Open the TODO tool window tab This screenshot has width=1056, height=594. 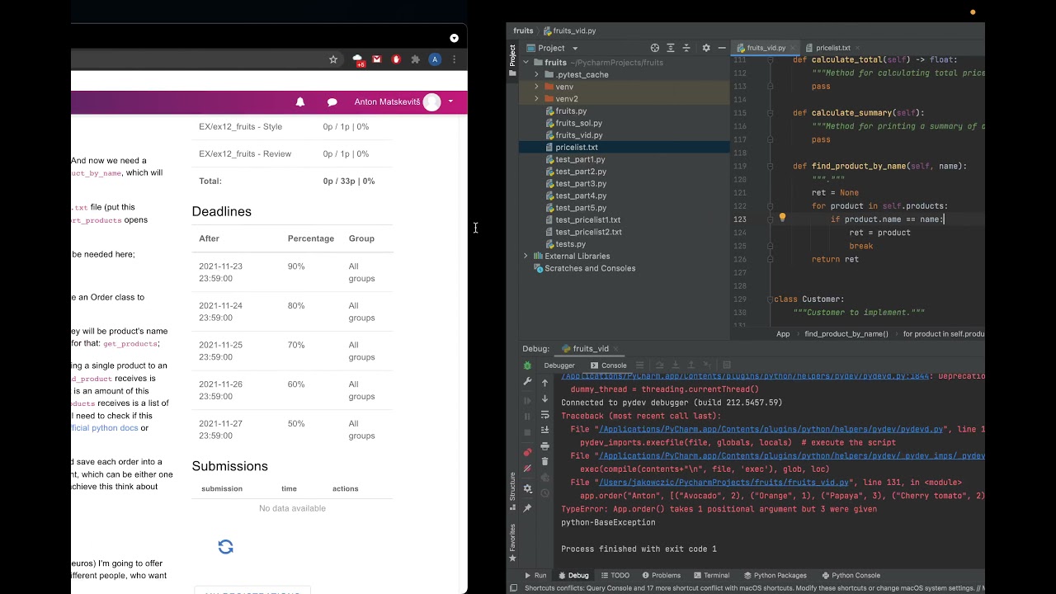click(x=615, y=575)
